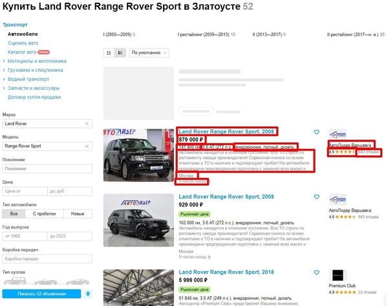Open Каталог авто link
The image size is (388, 306).
point(22,52)
